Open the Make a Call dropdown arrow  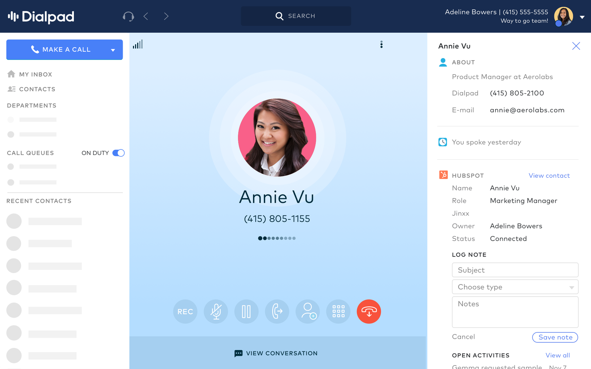point(113,50)
